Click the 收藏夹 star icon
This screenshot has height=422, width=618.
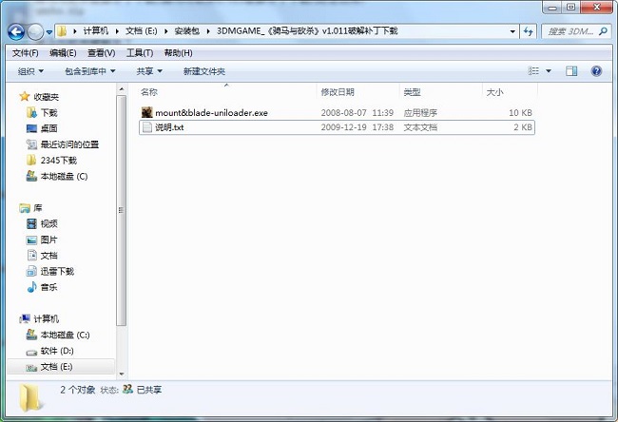pyautogui.click(x=25, y=97)
